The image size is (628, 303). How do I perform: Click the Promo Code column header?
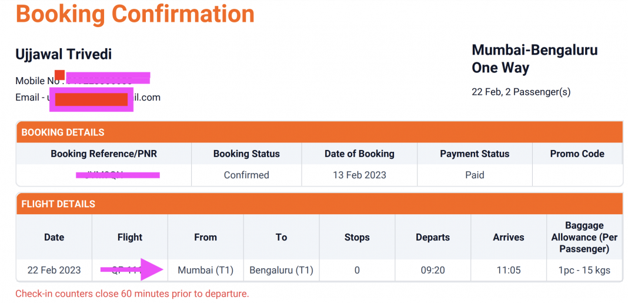[577, 154]
